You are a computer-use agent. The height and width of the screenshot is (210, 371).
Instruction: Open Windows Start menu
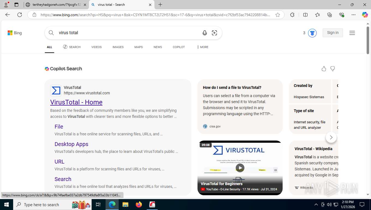[6, 205]
